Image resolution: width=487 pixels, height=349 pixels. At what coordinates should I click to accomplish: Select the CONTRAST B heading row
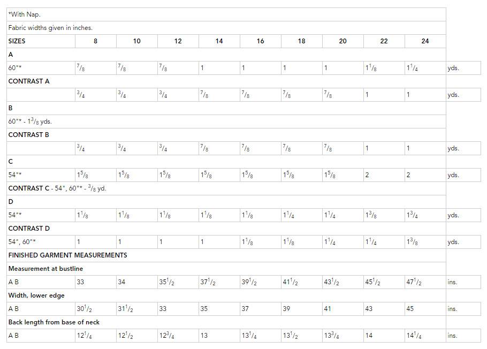point(226,134)
